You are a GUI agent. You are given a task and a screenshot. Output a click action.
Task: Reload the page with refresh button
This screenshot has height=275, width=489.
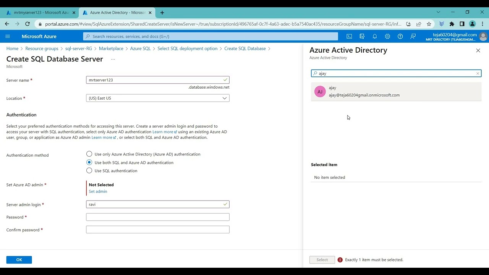[28, 24]
